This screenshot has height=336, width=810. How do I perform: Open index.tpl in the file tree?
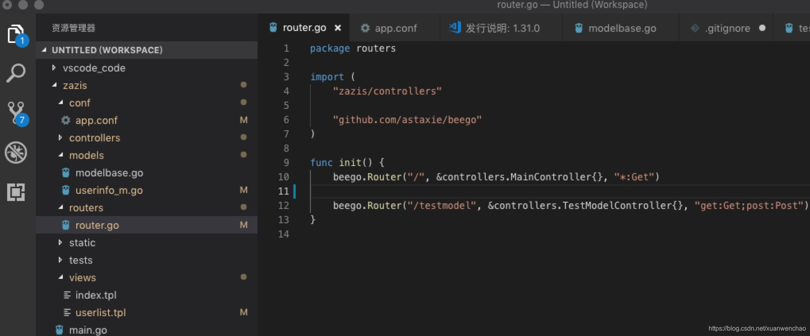click(x=147, y=295)
